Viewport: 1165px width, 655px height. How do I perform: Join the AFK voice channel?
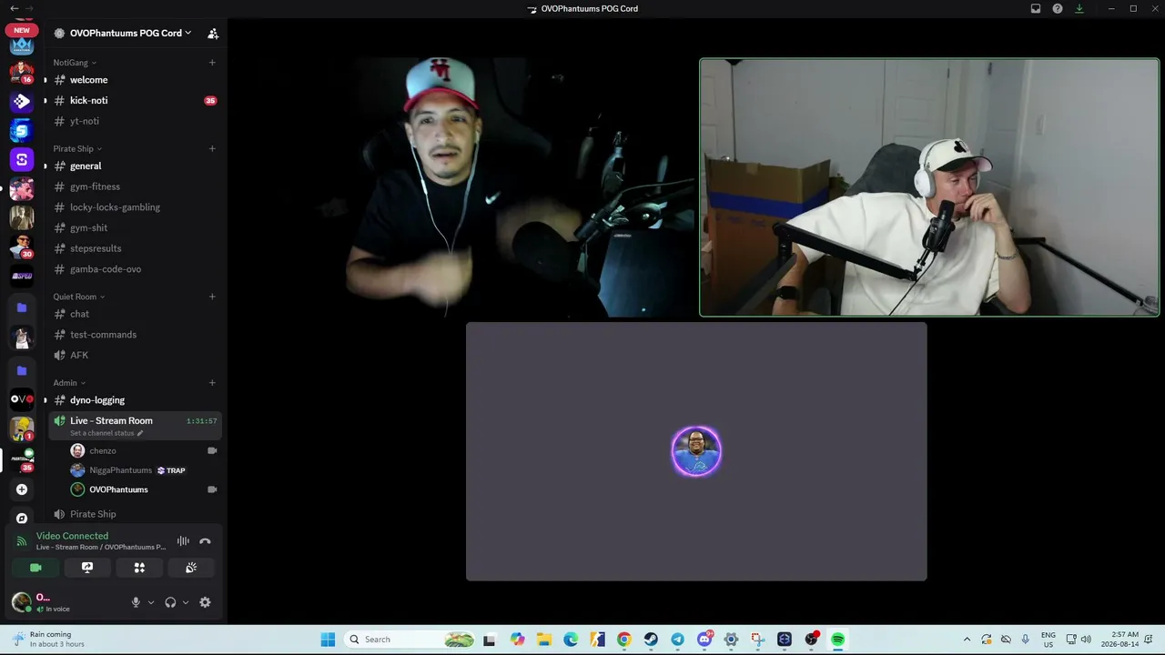[135, 356]
